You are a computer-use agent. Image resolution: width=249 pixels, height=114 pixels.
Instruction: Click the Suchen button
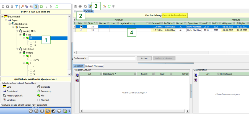coord(144,59)
